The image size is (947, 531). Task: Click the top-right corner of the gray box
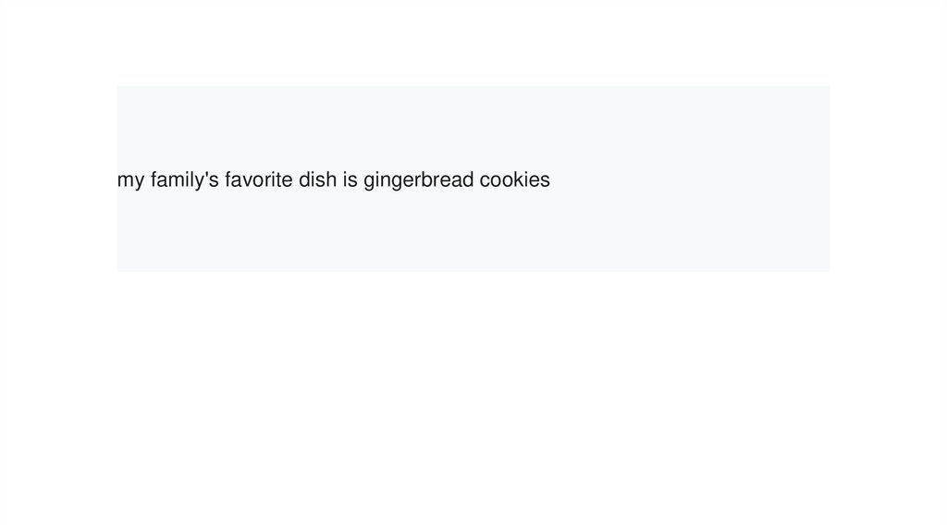[828, 88]
